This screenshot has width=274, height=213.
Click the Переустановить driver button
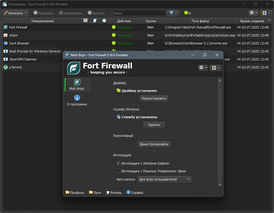click(154, 99)
